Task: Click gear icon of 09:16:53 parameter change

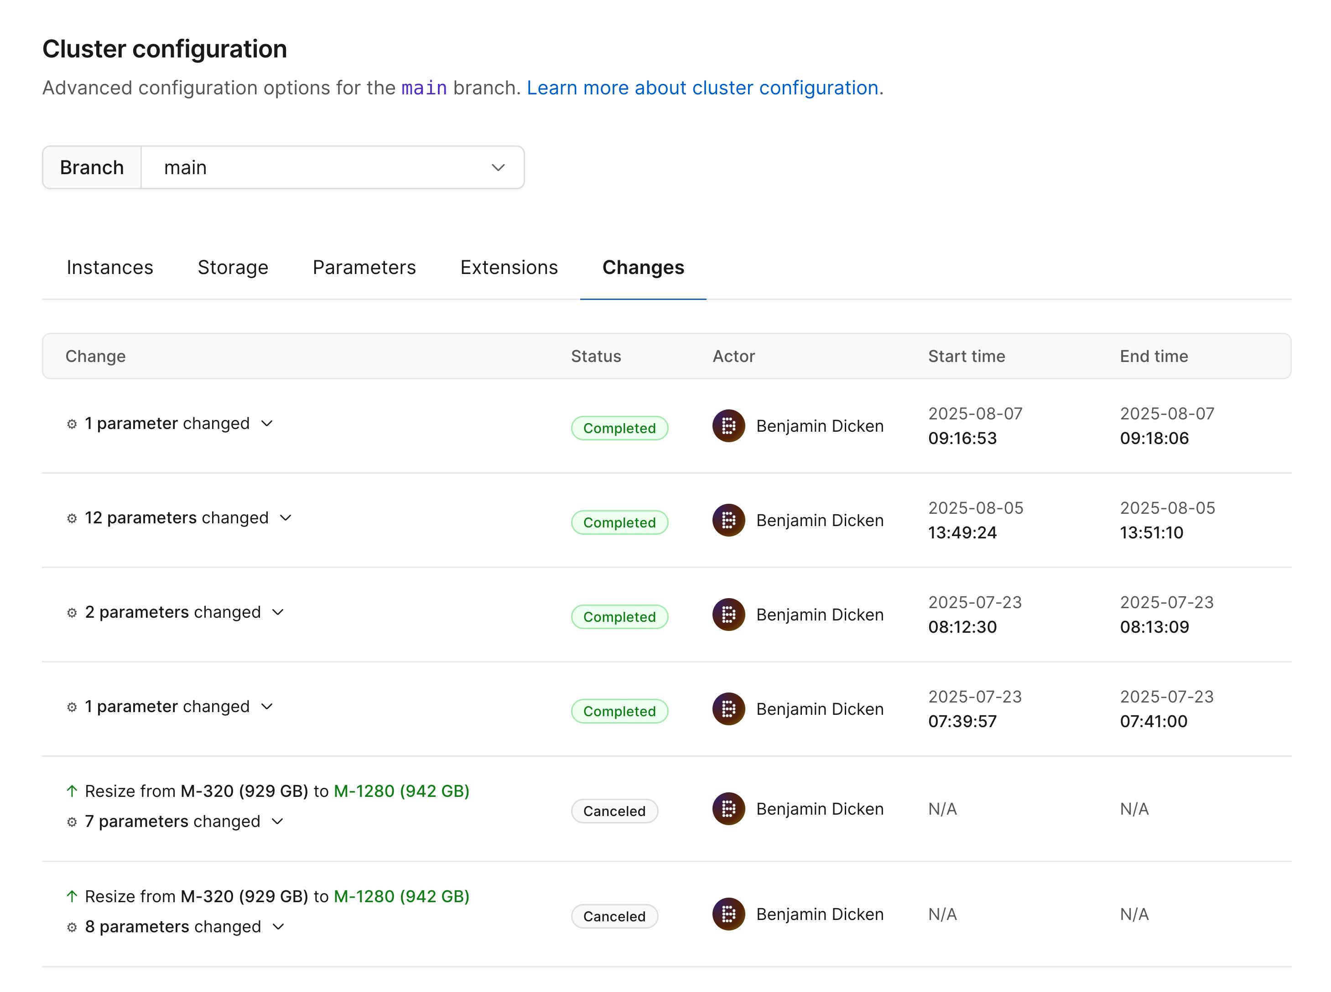Action: click(72, 424)
